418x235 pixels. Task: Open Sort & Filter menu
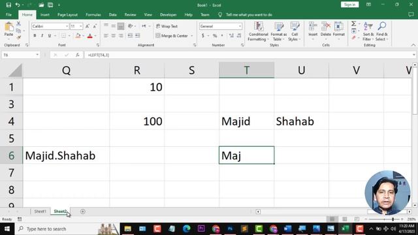(368, 31)
